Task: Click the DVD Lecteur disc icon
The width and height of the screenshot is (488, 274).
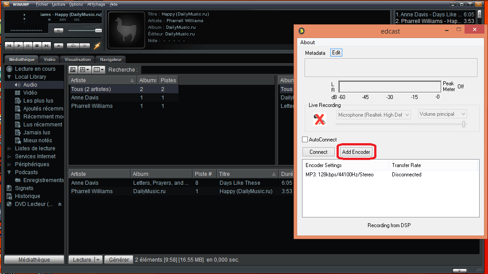Action: click(x=9, y=204)
